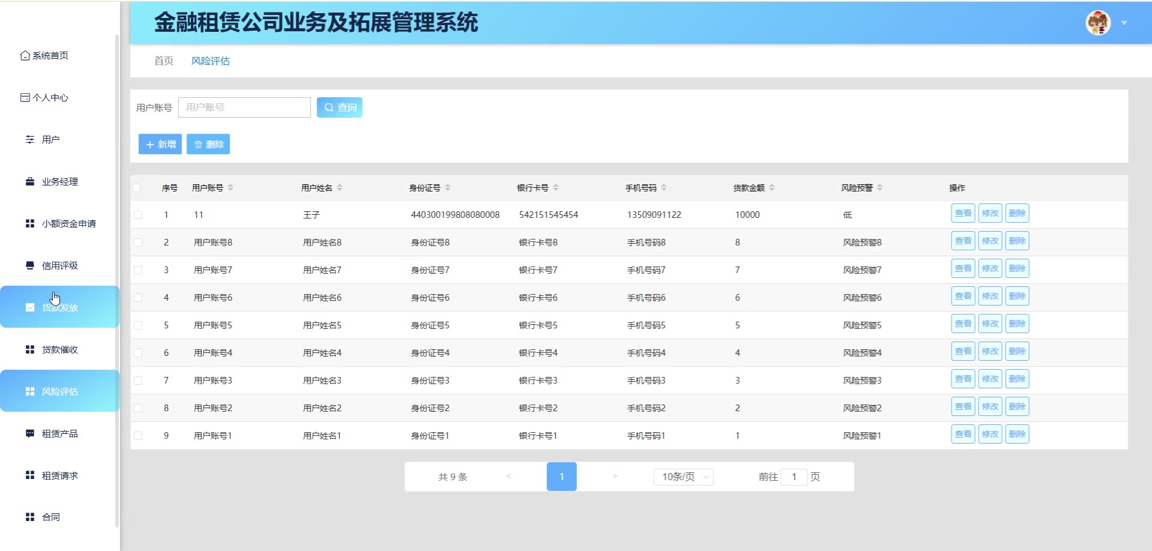Click the sort icon on 贷款金额 column

pyautogui.click(x=772, y=188)
